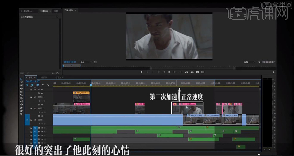
Task: Go to Out point
Action: click(180, 72)
